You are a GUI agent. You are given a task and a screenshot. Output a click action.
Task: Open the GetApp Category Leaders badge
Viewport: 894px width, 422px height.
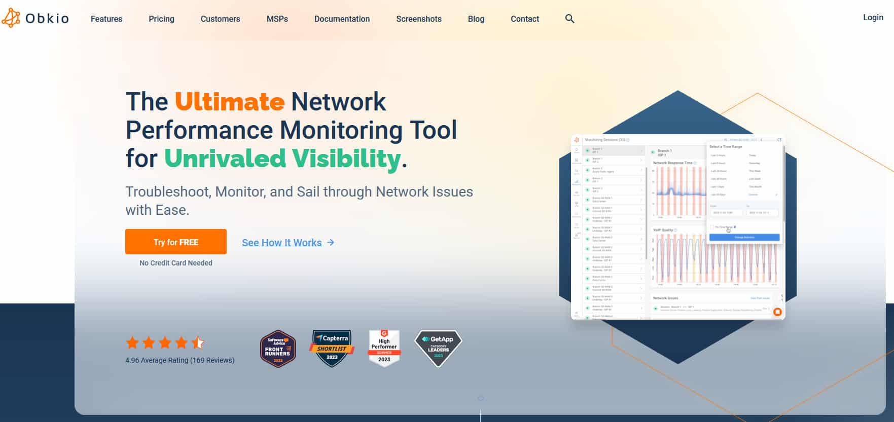[438, 348]
